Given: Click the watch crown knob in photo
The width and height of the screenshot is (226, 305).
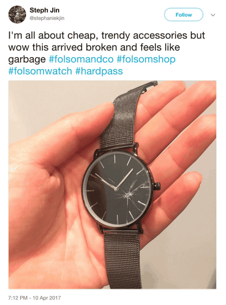Looking at the screenshot, I should click(x=158, y=186).
